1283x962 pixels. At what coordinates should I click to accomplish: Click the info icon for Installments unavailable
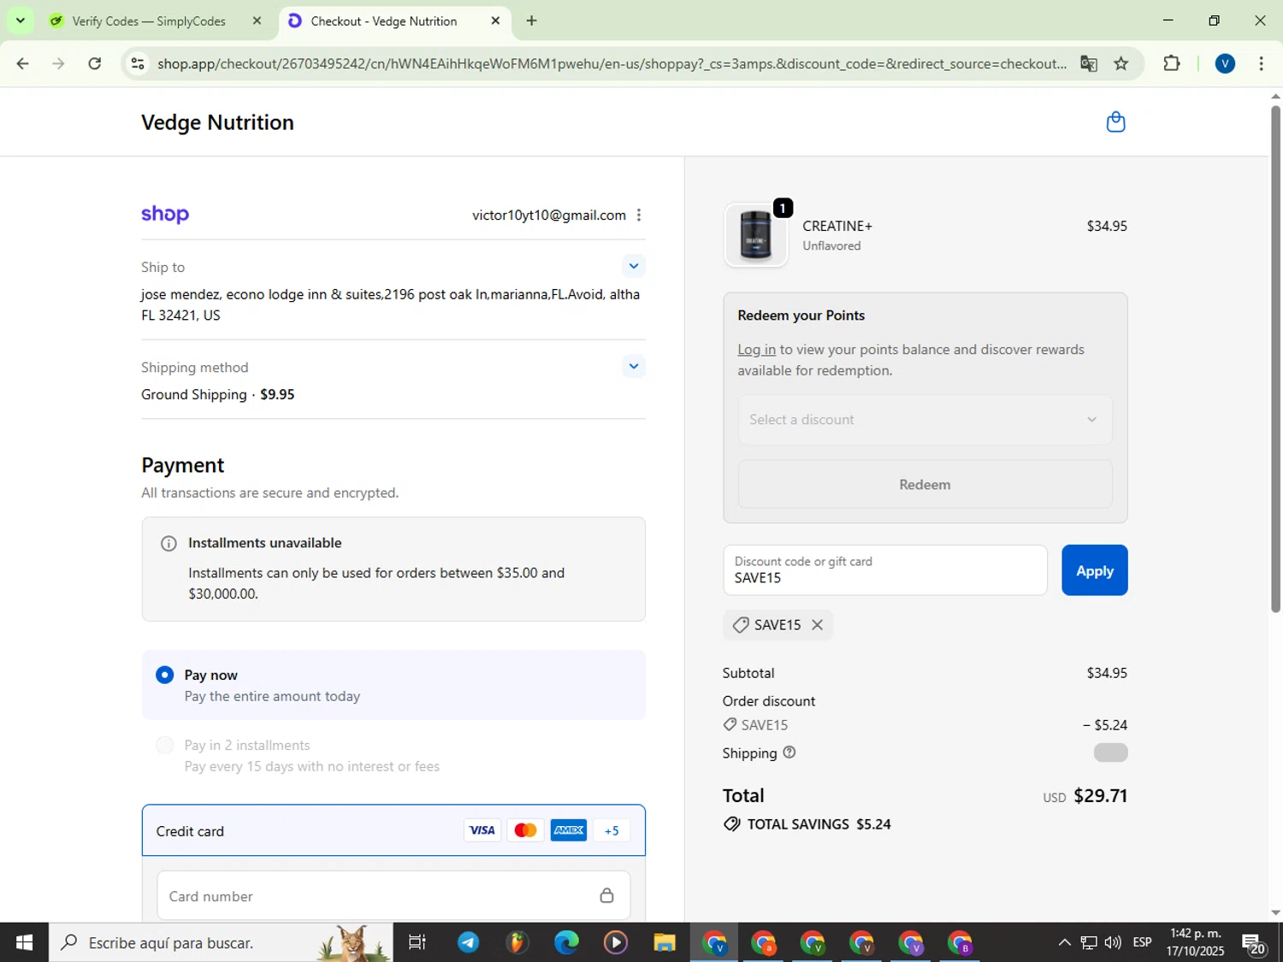tap(169, 544)
